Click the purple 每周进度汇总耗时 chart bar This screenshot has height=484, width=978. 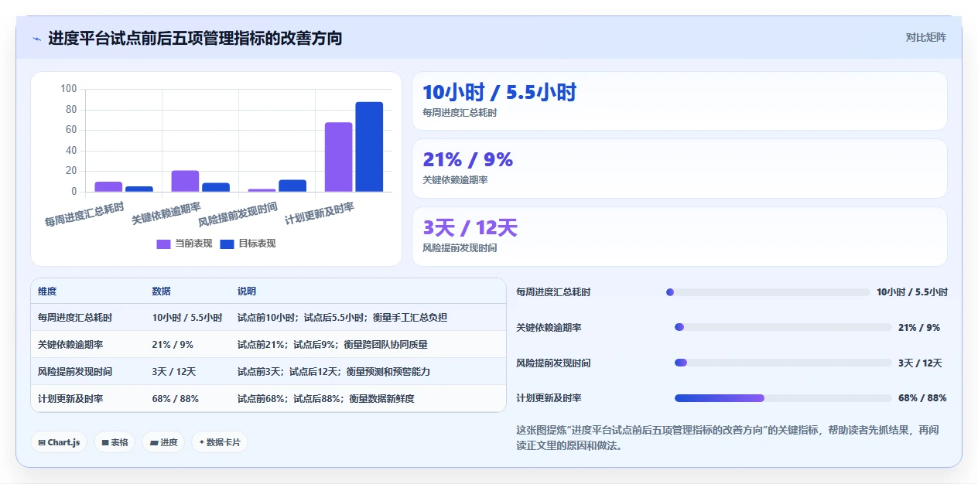click(108, 186)
